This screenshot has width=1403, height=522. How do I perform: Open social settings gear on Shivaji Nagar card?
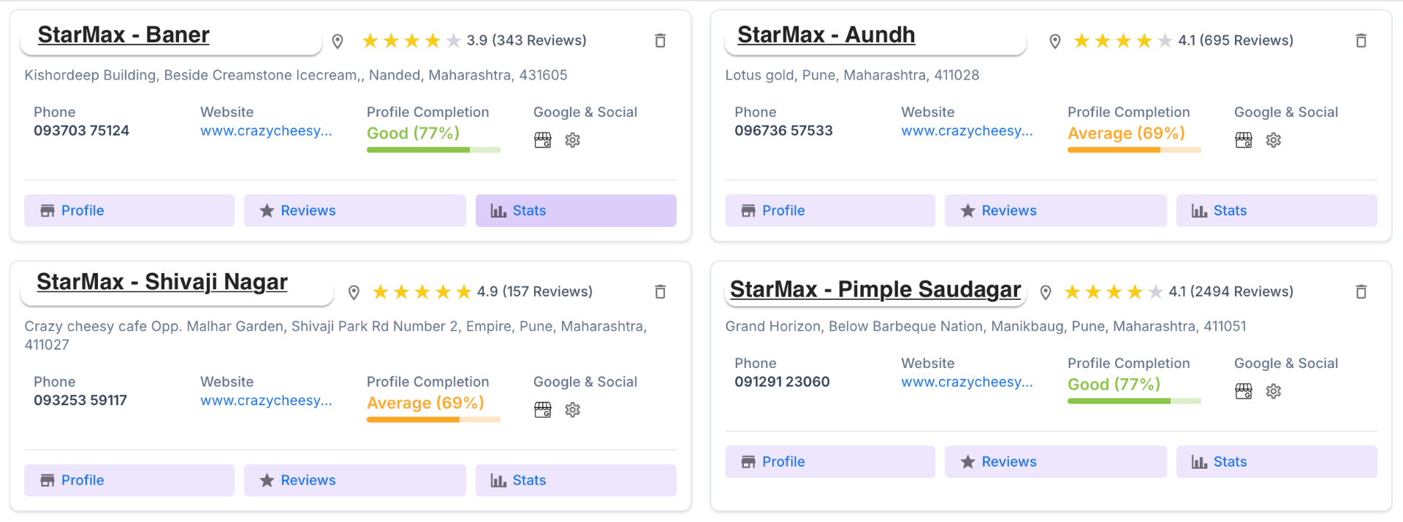click(x=572, y=410)
